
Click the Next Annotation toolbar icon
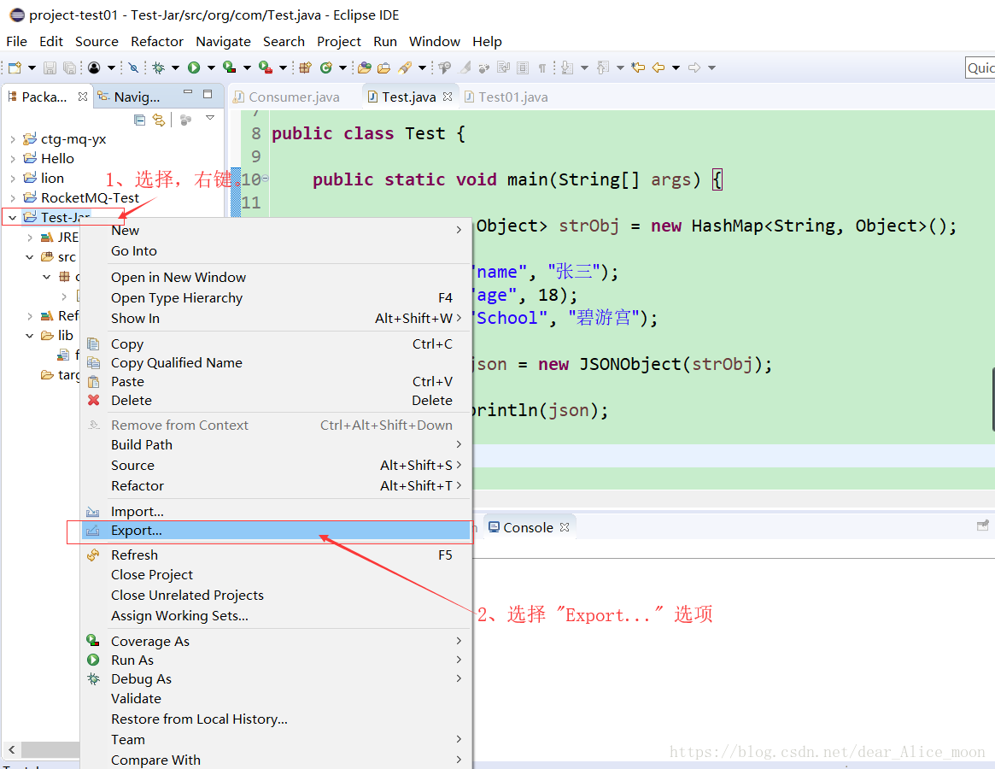566,68
